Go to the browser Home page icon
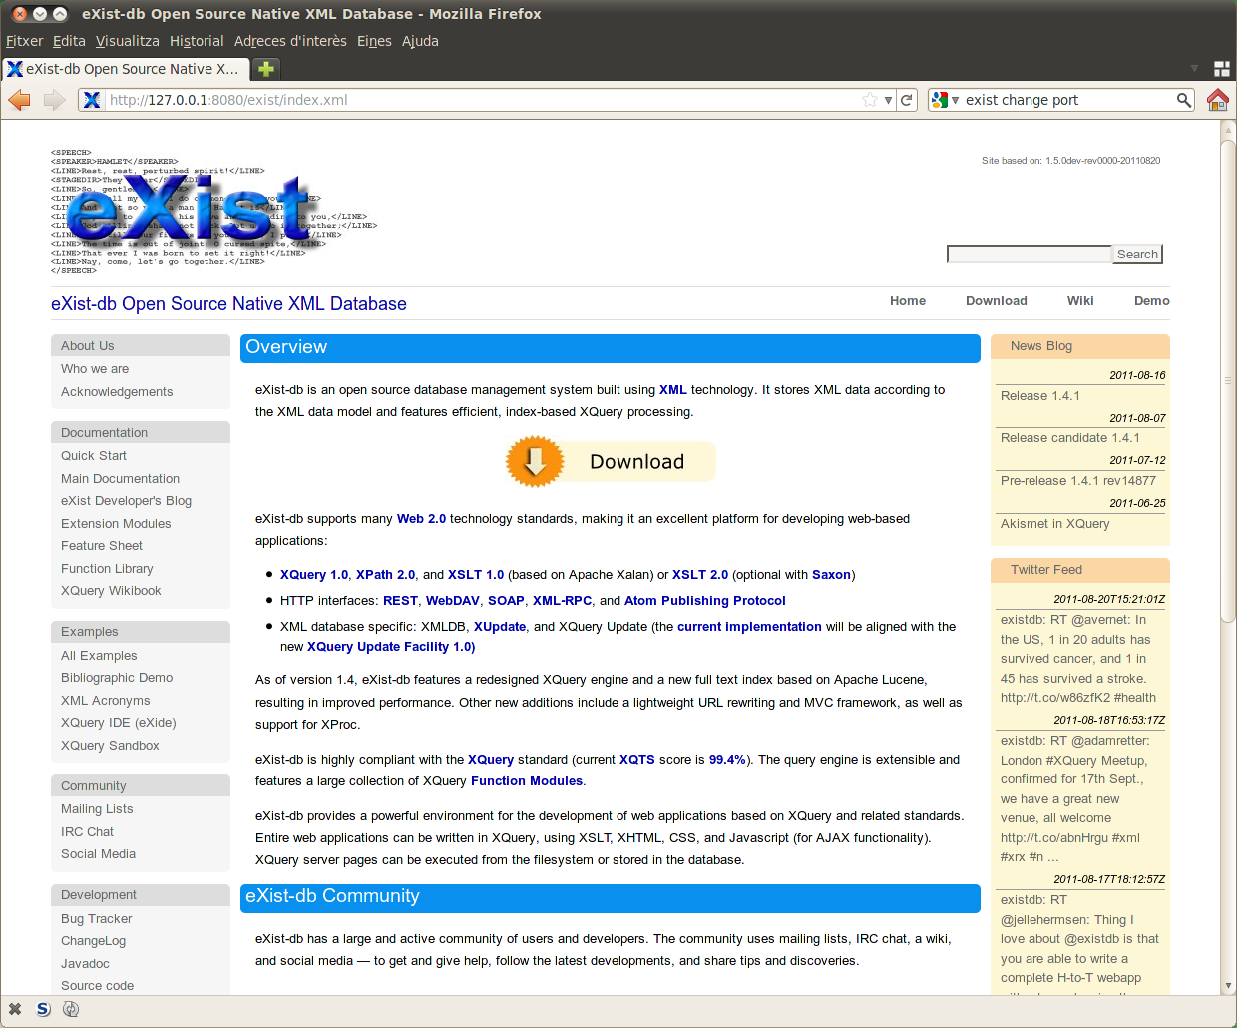1237x1028 pixels. pos(1217,100)
